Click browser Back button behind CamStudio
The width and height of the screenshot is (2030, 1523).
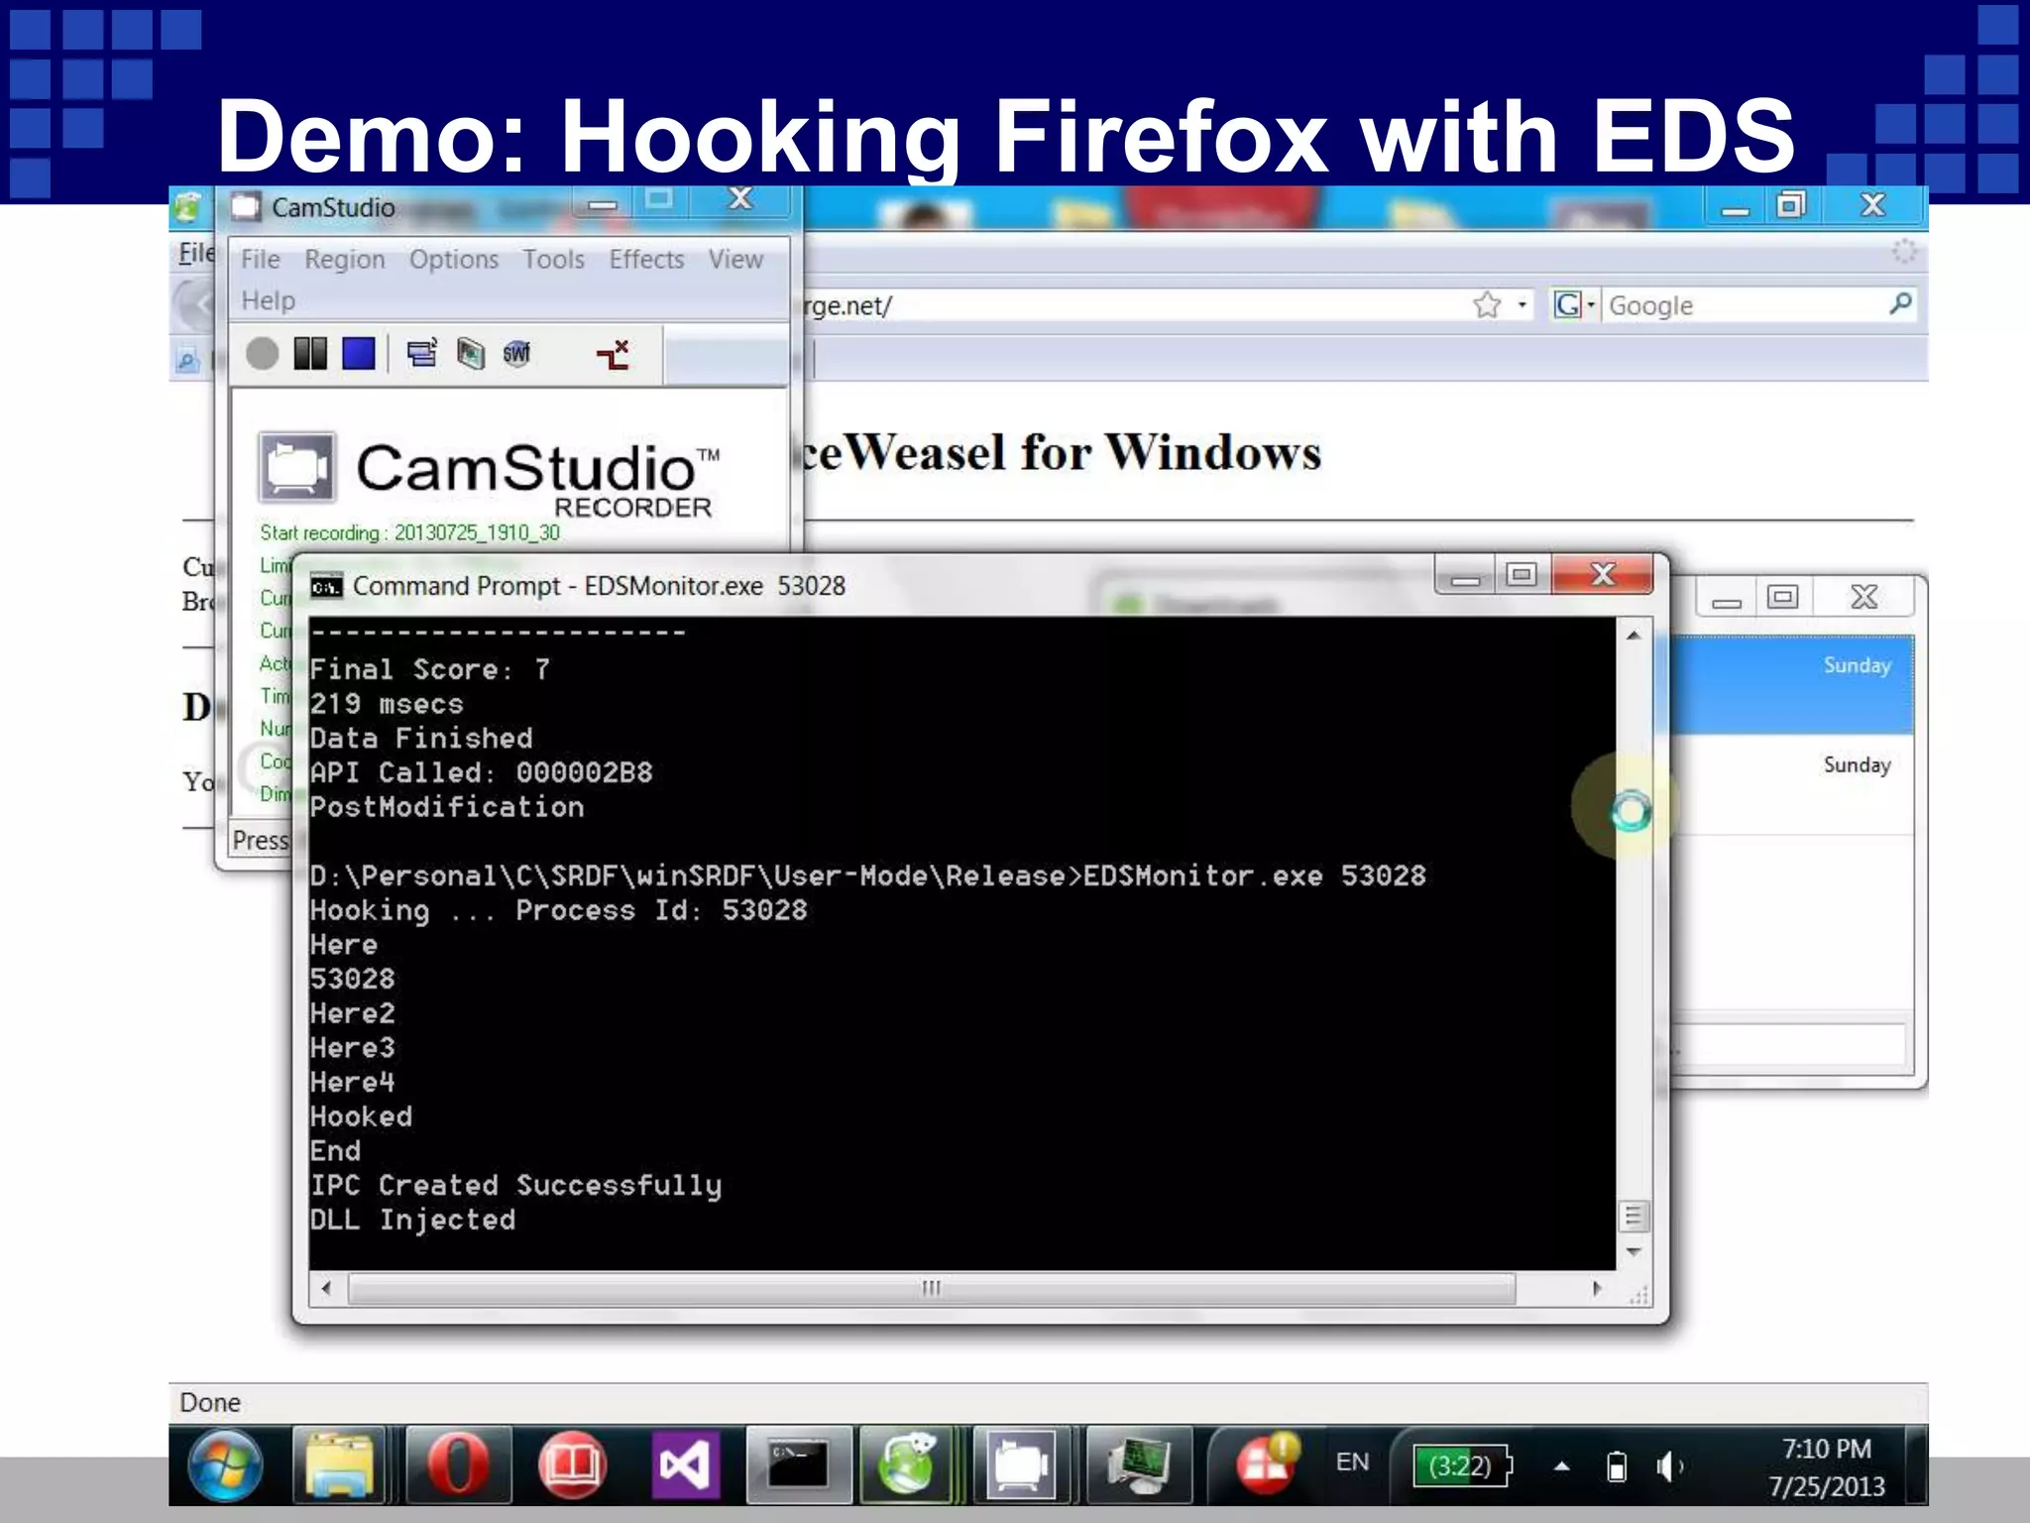(194, 304)
